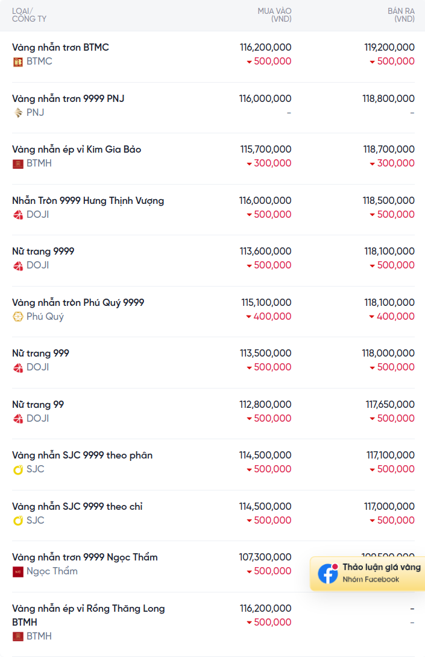425x657 pixels.
Task: Open Vàng nhẫn ép vỉ Rồng Thăng Long BTMH
Action: coord(89,615)
